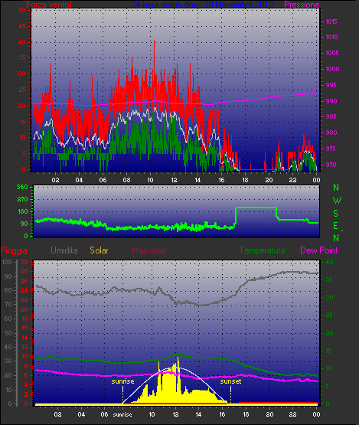Screen dimensions: 359x425
Task: Click the '12' hour label on bottom chart
Action: click(175, 414)
